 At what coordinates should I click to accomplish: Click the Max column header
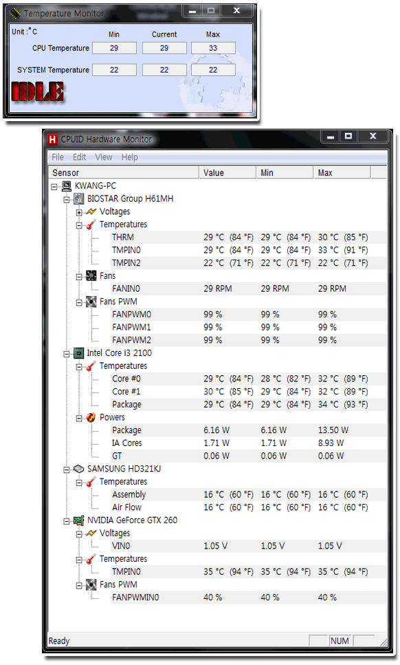pyautogui.click(x=342, y=173)
